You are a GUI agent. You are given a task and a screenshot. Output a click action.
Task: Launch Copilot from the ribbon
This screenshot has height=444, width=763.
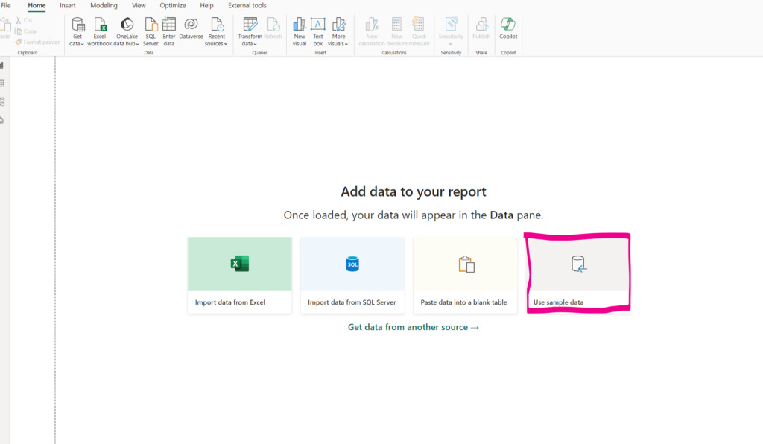508,29
